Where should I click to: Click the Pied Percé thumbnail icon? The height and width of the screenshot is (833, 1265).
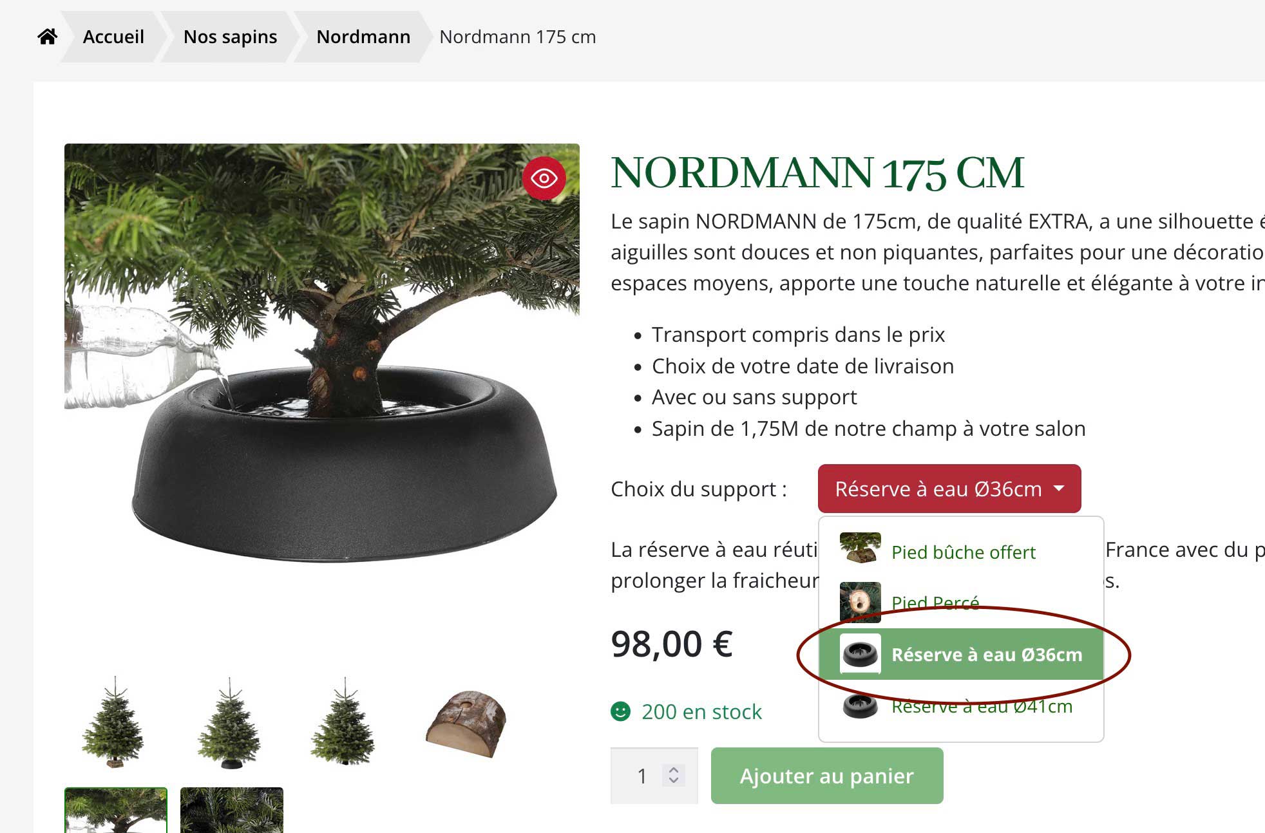click(860, 603)
